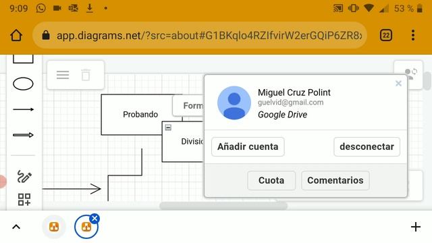This screenshot has height=243, width=432.
Task: Click the blue user avatar
Action: click(234, 103)
